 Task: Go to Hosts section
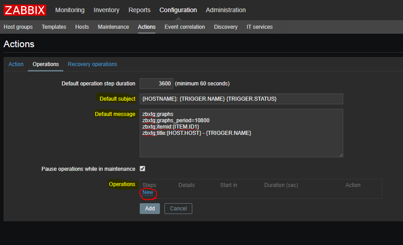coord(82,27)
